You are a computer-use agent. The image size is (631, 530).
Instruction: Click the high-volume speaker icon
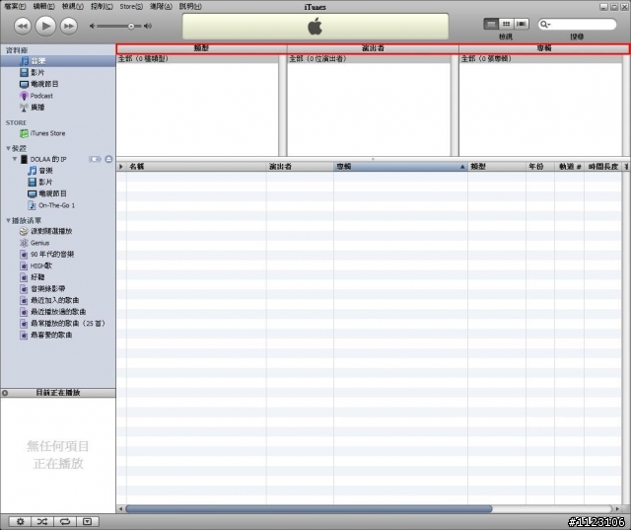click(148, 27)
